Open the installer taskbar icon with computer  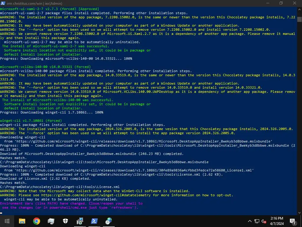pos(80,221)
